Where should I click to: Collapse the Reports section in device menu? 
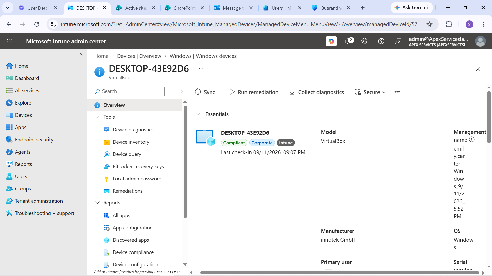97,203
